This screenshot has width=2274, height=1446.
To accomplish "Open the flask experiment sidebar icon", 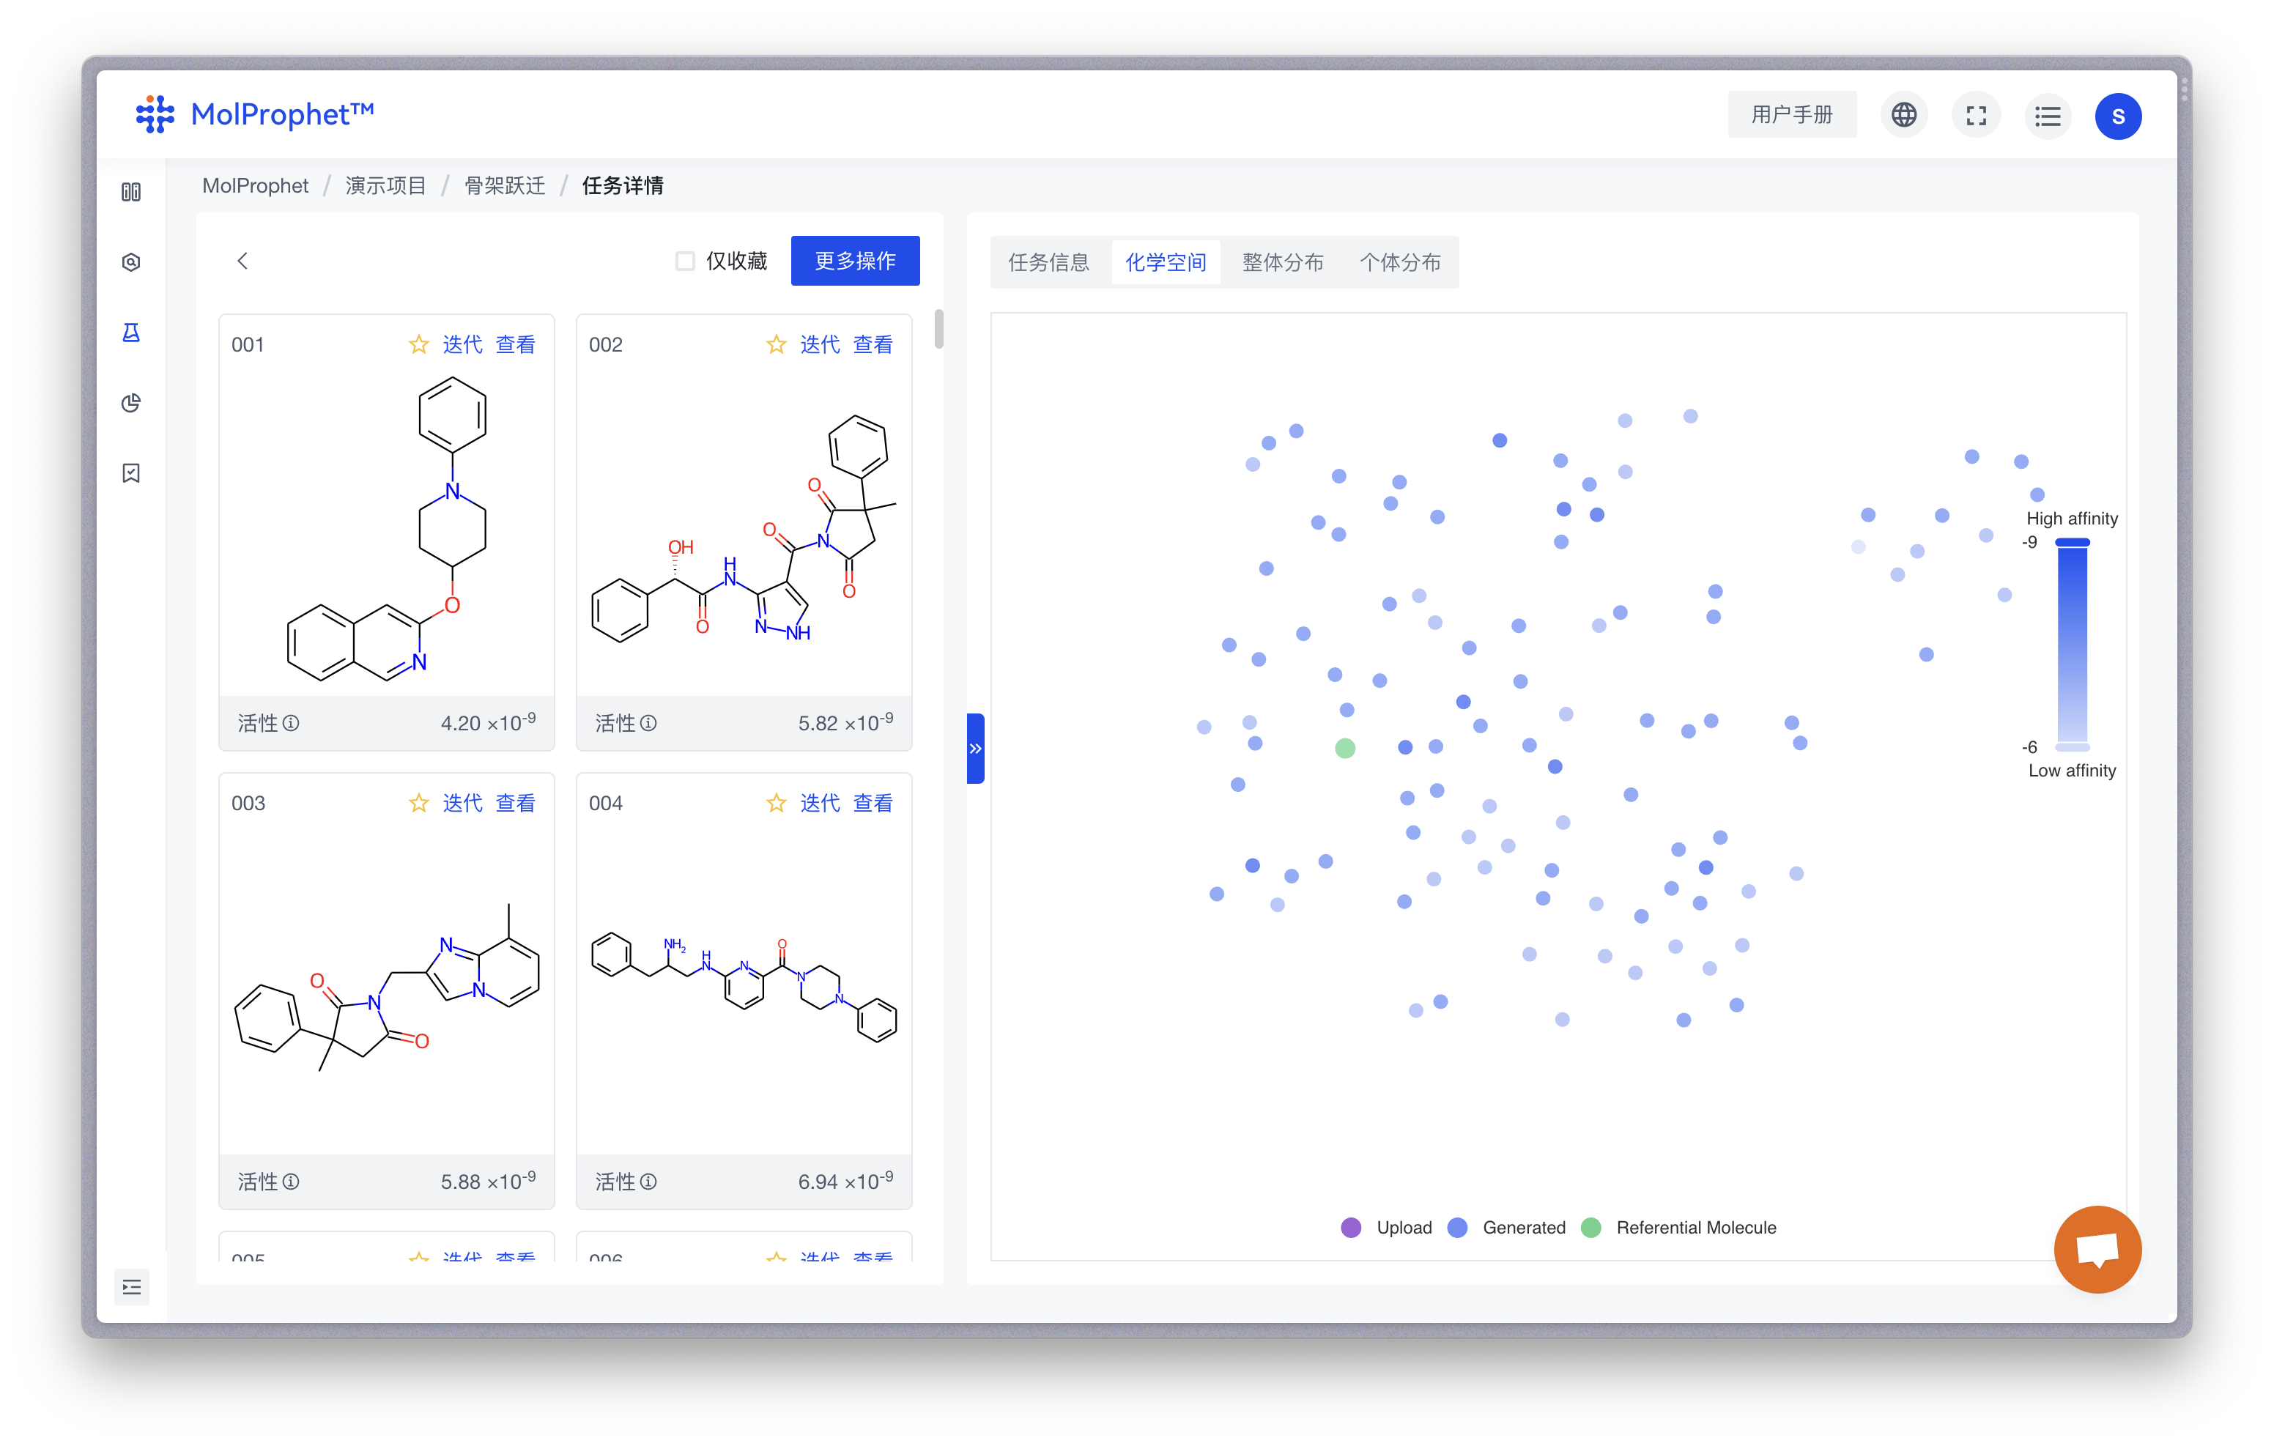I will point(131,333).
